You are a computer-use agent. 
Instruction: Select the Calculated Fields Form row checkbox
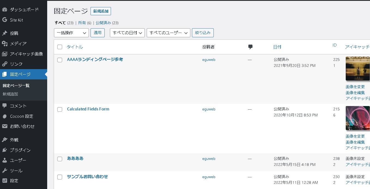(60, 109)
